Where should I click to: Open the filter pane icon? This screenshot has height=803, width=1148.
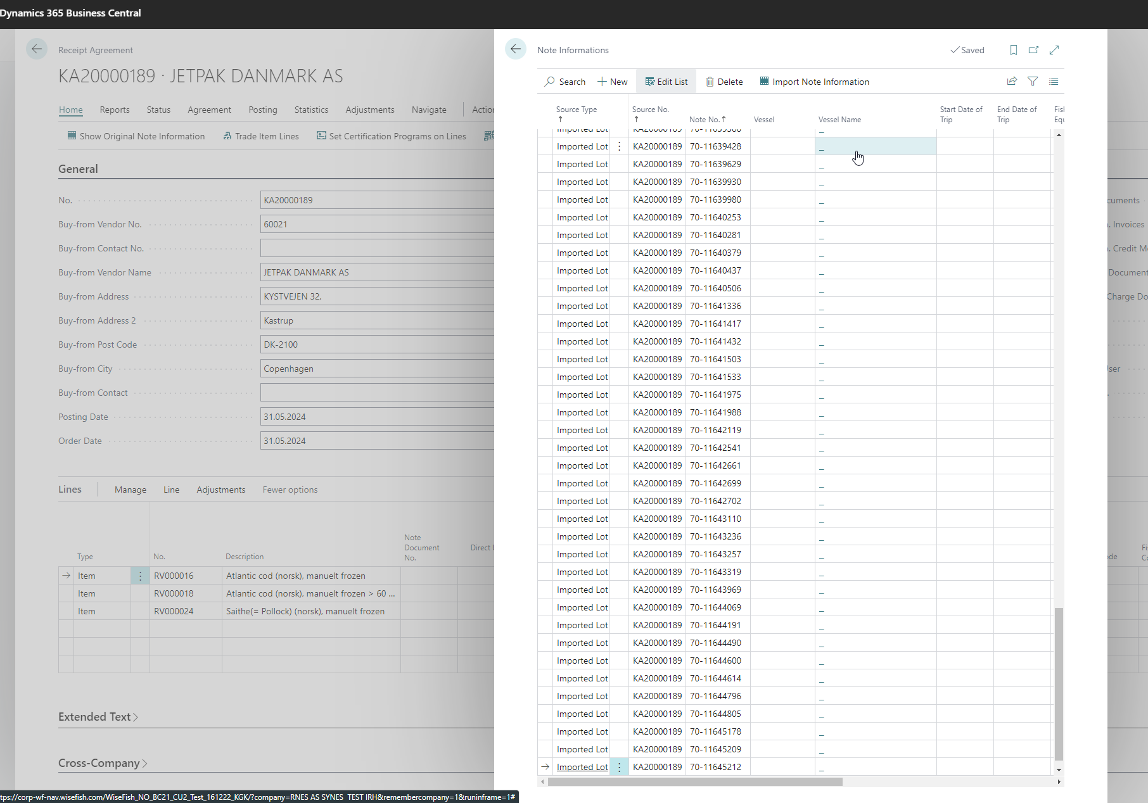tap(1033, 81)
